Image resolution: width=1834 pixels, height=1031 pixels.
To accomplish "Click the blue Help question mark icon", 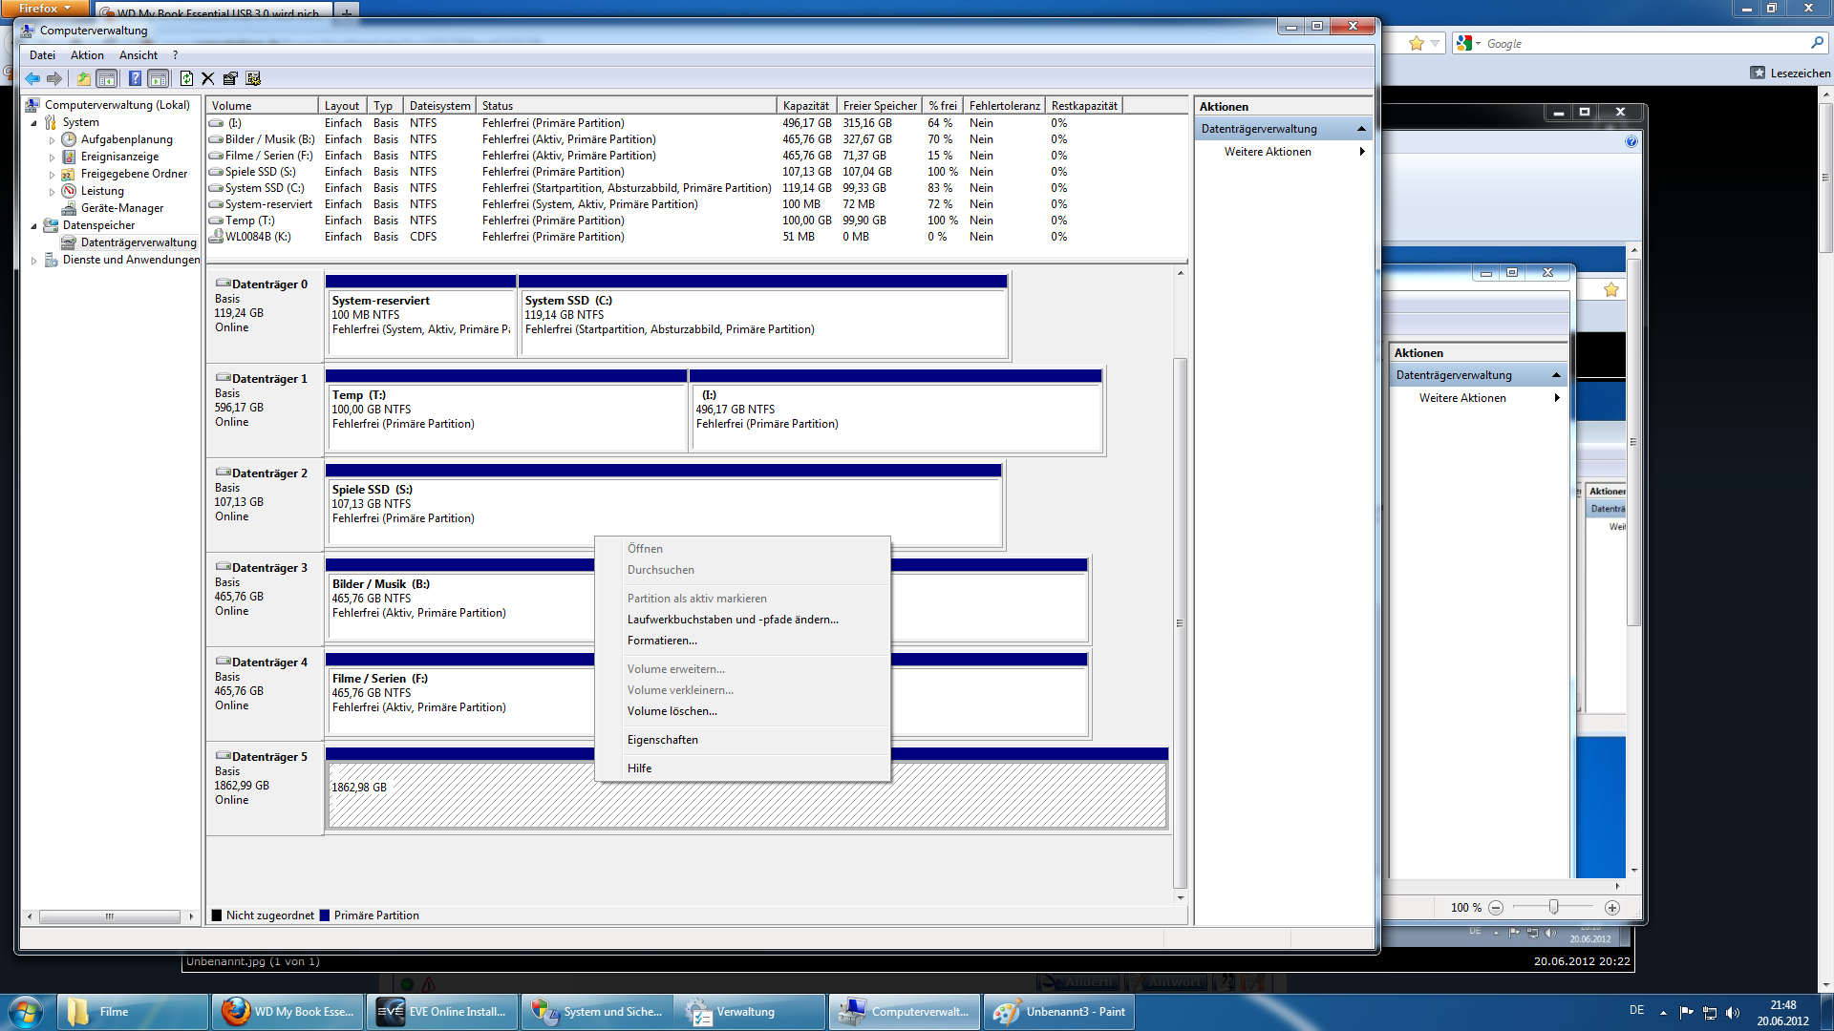I will [135, 78].
